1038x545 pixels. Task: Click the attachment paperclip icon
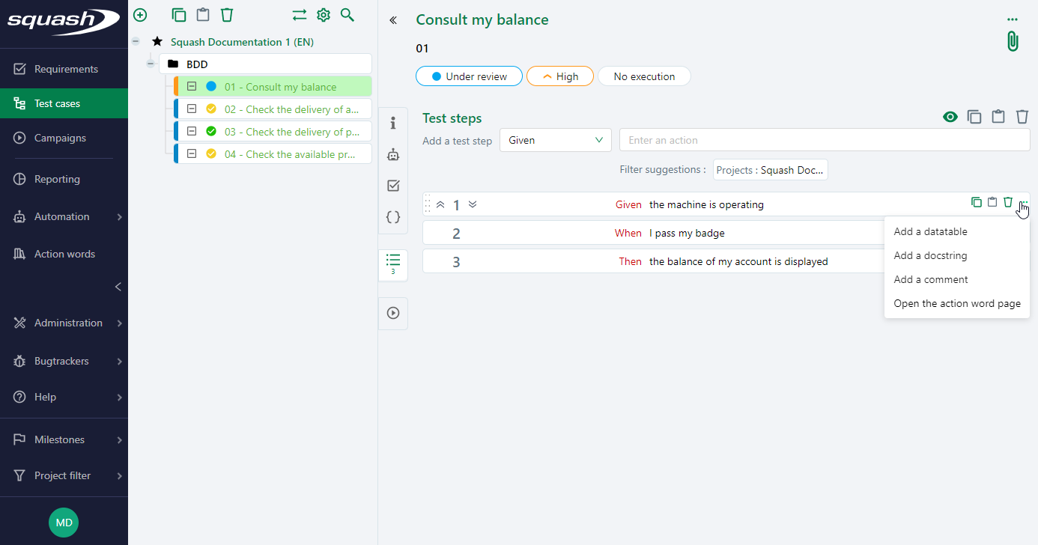tap(1012, 41)
